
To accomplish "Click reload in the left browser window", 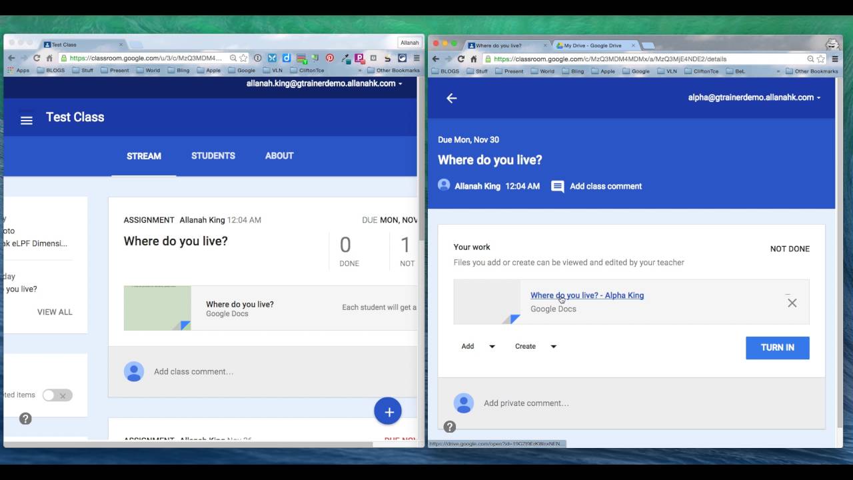I will pyautogui.click(x=37, y=58).
